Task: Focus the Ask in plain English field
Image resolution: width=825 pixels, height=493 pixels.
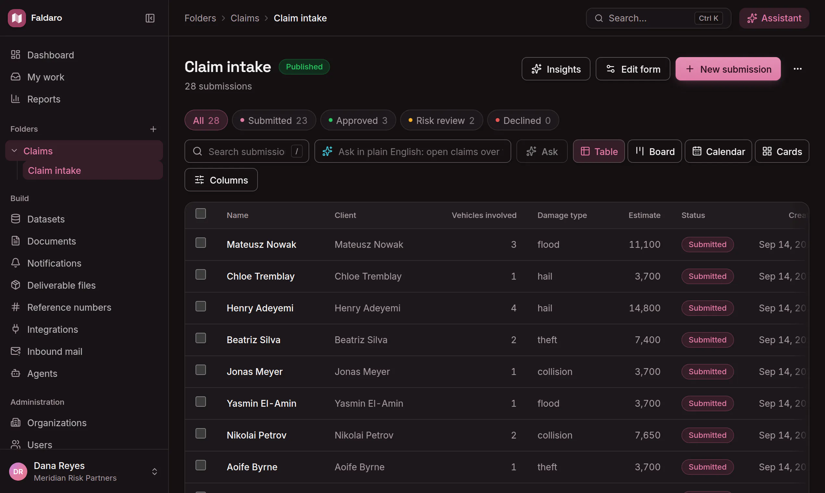Action: coord(412,151)
